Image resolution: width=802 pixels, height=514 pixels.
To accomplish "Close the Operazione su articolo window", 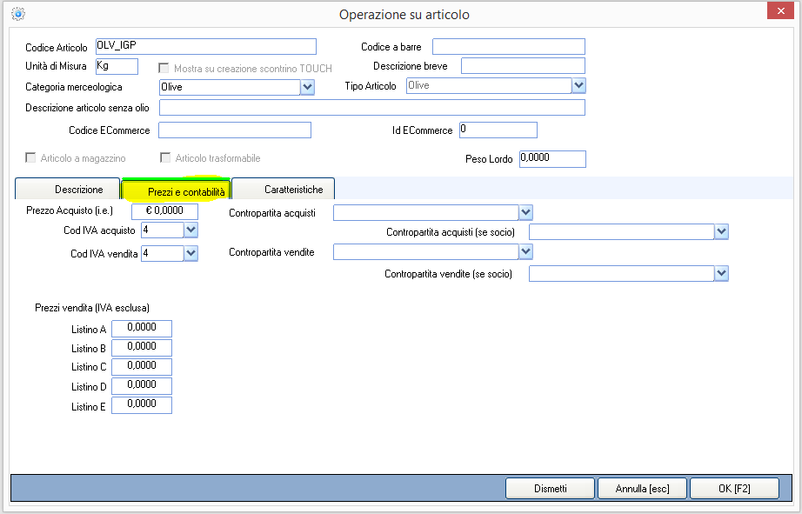I will (x=780, y=10).
